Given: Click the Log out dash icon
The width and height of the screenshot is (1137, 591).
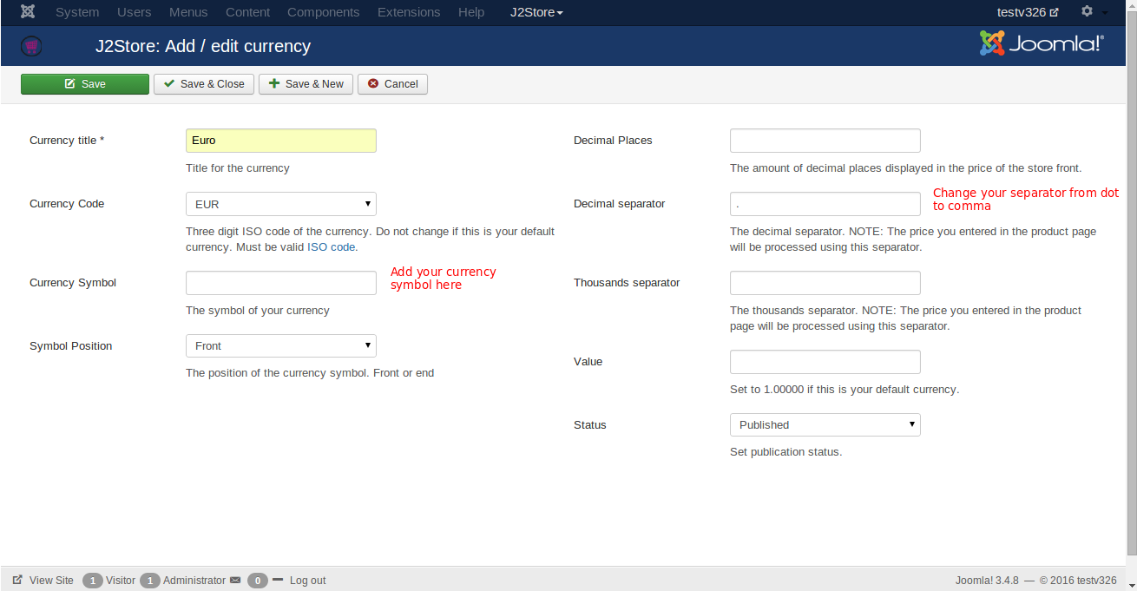Looking at the screenshot, I should 278,580.
